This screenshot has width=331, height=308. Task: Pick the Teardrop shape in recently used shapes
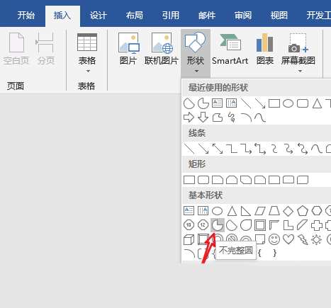189,103
